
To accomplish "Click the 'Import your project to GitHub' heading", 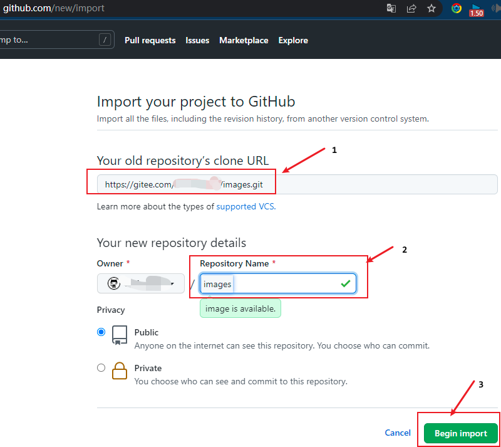I will click(196, 102).
